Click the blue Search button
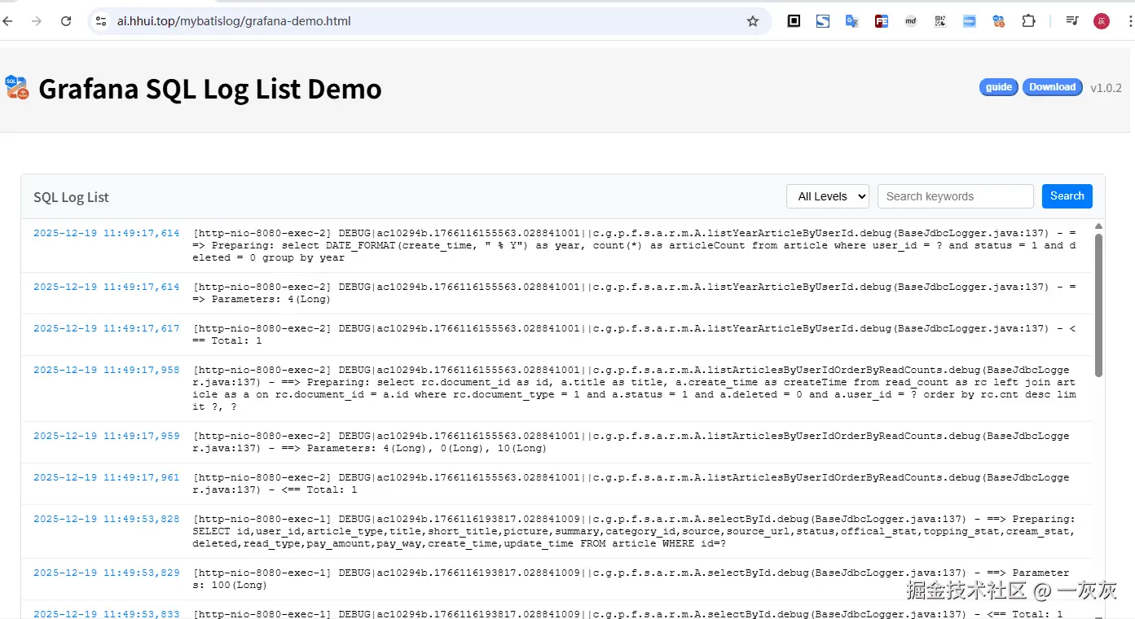Screen dimensions: 1135x619 click(x=1067, y=196)
